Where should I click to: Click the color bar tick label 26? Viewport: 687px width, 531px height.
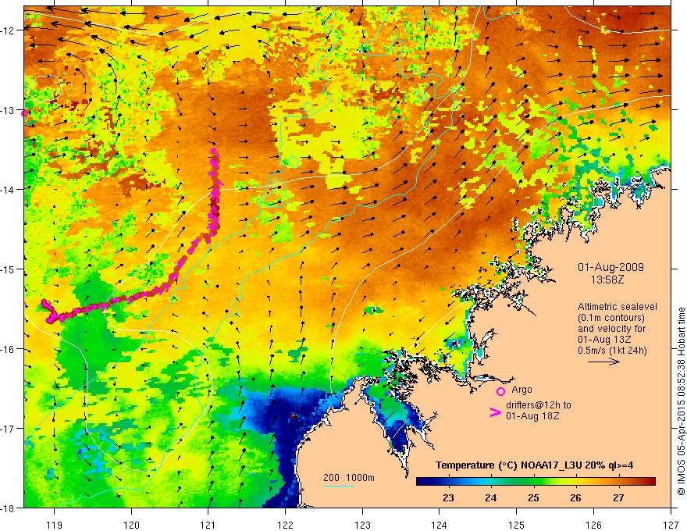coord(575,497)
